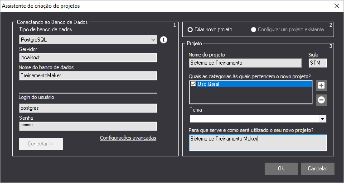Uncheck the Uso Geral category checkbox
Image resolution: width=344 pixels, height=183 pixels.
coord(194,84)
